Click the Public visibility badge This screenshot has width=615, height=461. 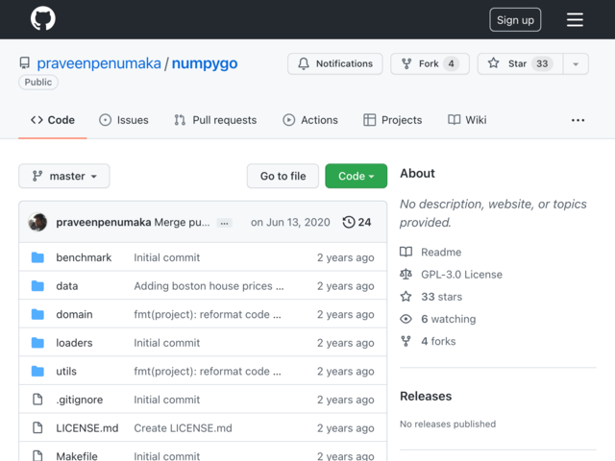[x=38, y=83]
